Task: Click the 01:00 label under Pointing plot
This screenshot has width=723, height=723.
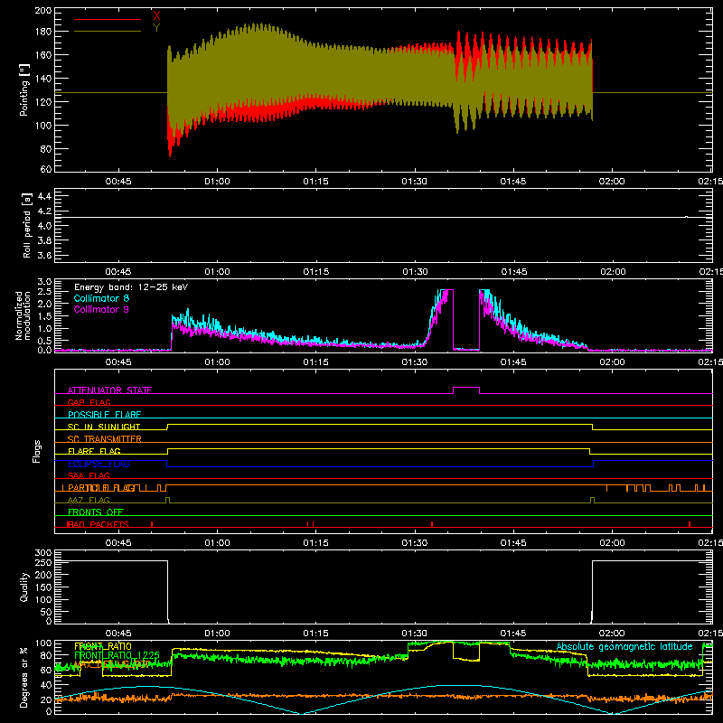Action: (x=217, y=182)
